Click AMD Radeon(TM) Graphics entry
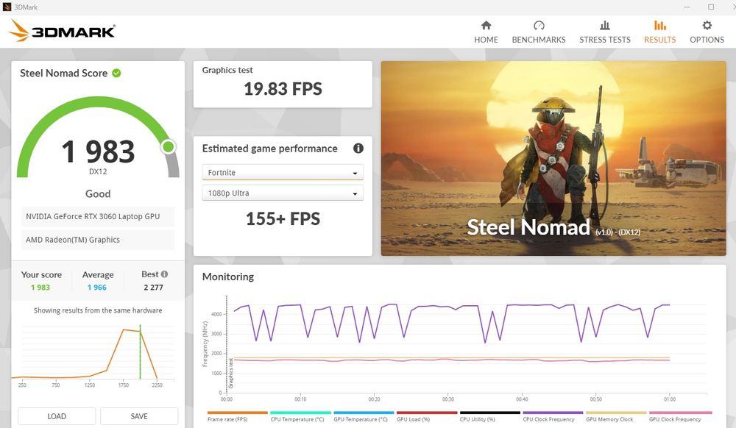 (x=98, y=240)
